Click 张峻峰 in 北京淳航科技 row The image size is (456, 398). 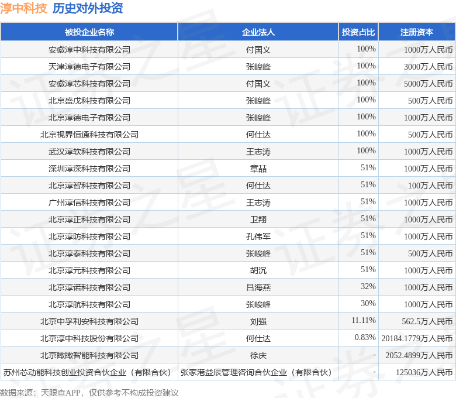tap(258, 304)
